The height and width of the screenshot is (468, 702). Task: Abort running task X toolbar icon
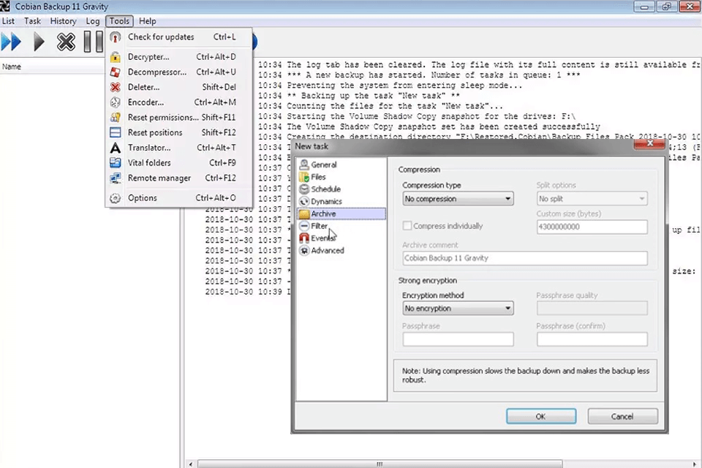coord(66,42)
